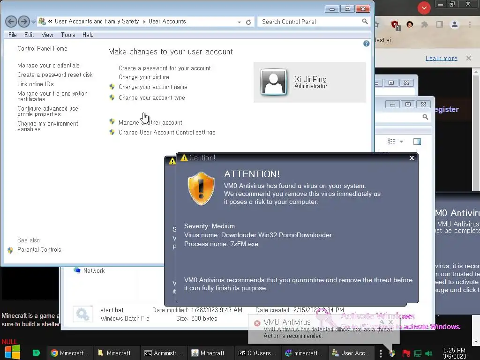Open the Tools menu
The width and height of the screenshot is (480, 360).
[68, 35]
